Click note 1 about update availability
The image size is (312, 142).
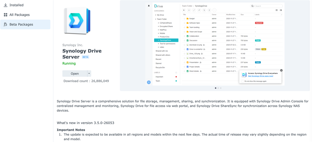[185, 137]
